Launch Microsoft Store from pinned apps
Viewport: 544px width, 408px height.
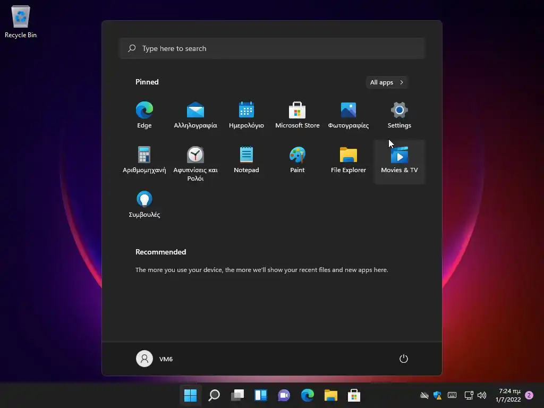coord(297,115)
